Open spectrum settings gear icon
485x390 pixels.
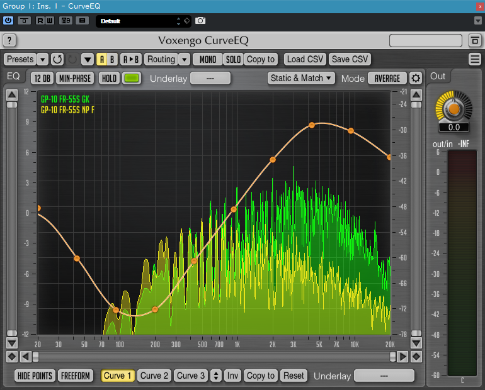[x=416, y=79]
